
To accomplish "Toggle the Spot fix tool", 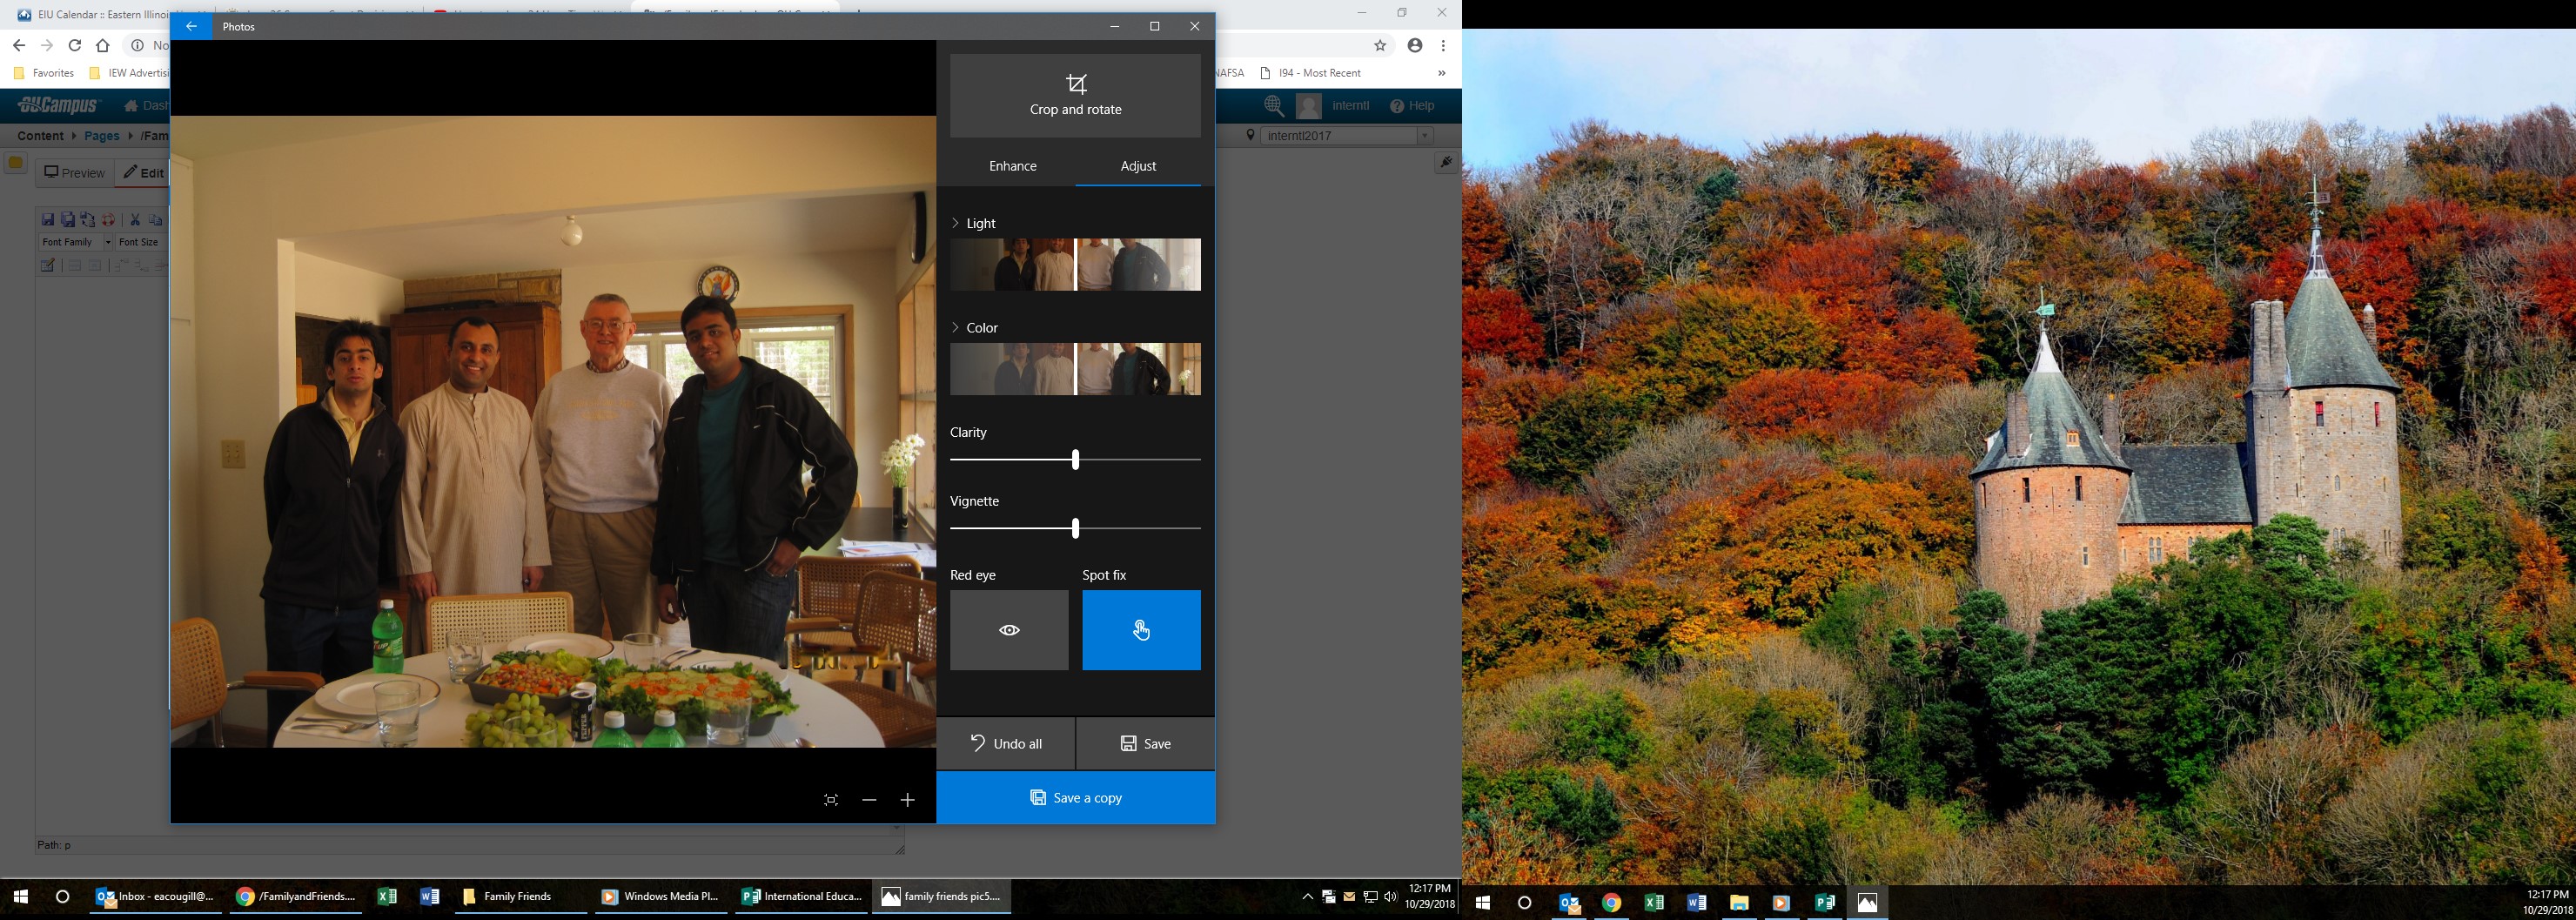I will point(1141,630).
